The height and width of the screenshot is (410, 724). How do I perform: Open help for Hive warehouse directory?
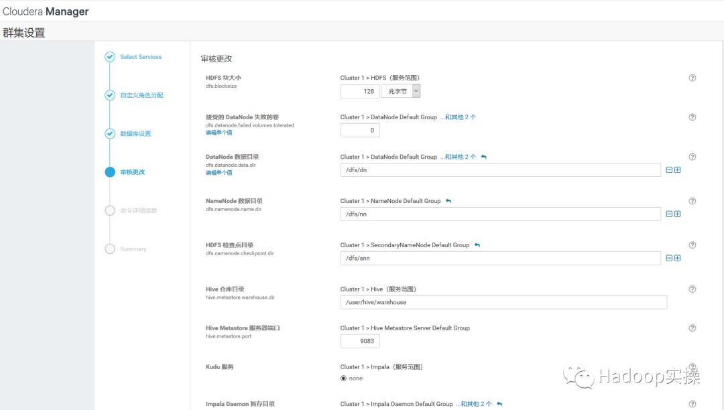pyautogui.click(x=692, y=289)
